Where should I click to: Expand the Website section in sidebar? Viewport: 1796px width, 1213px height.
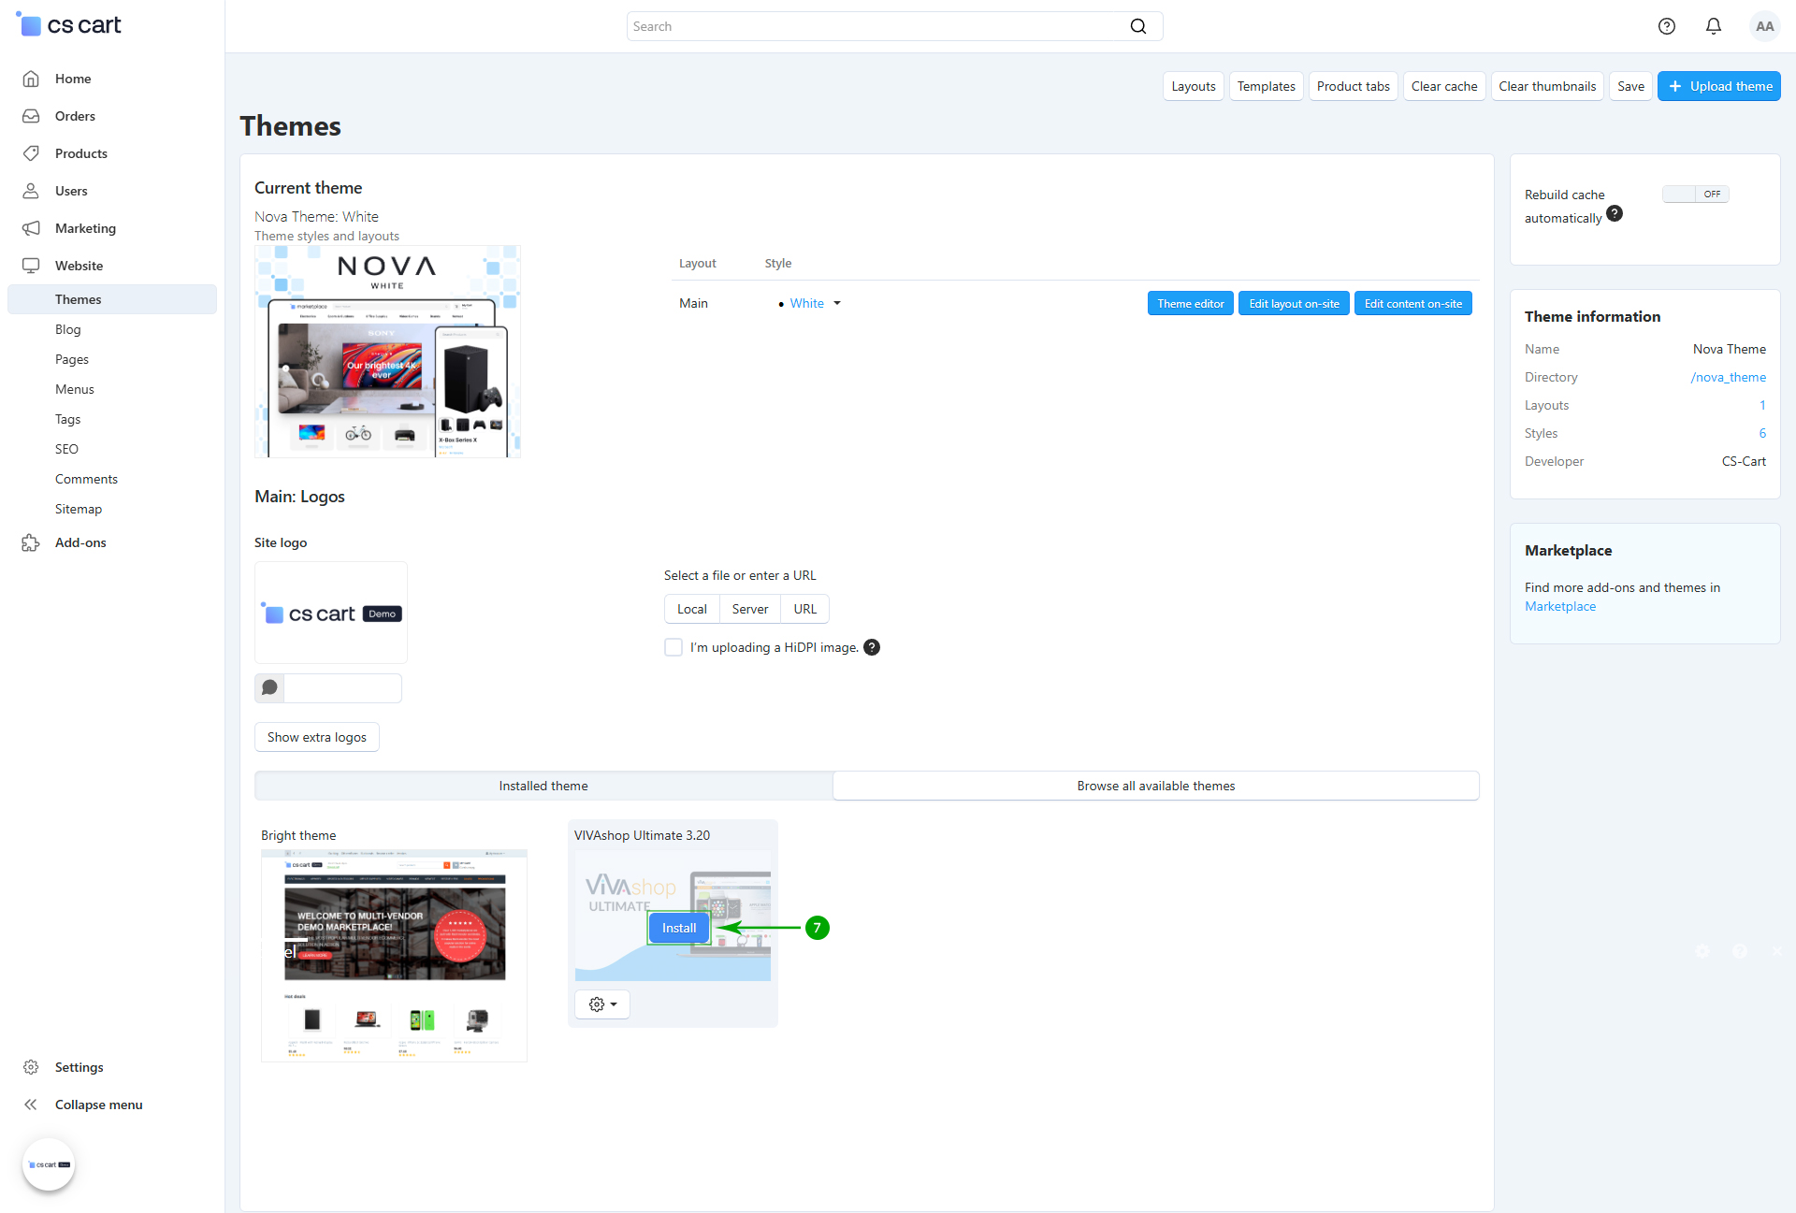[79, 266]
